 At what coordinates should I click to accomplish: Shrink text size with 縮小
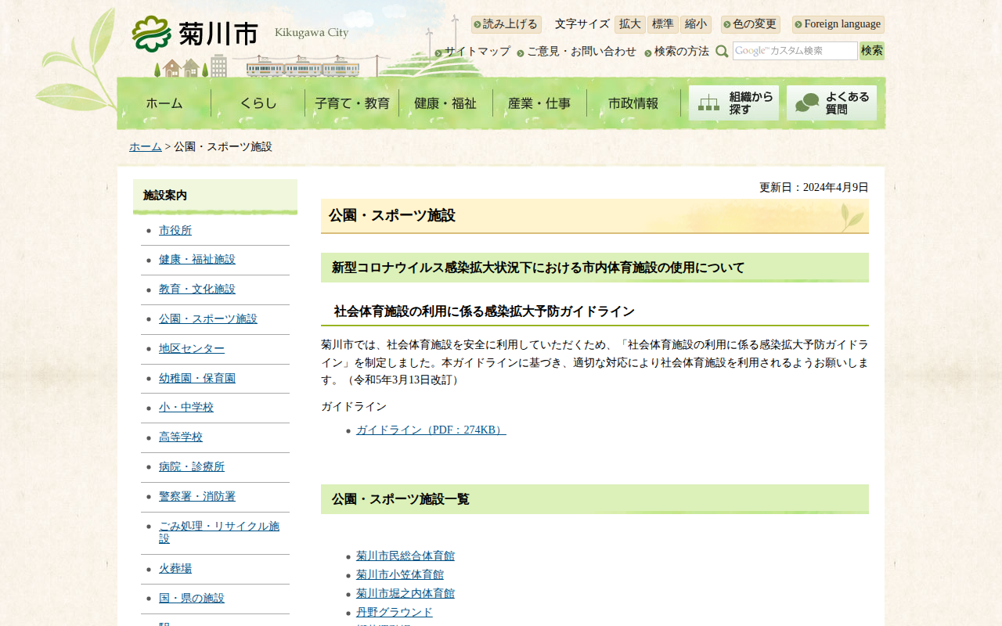pos(695,24)
